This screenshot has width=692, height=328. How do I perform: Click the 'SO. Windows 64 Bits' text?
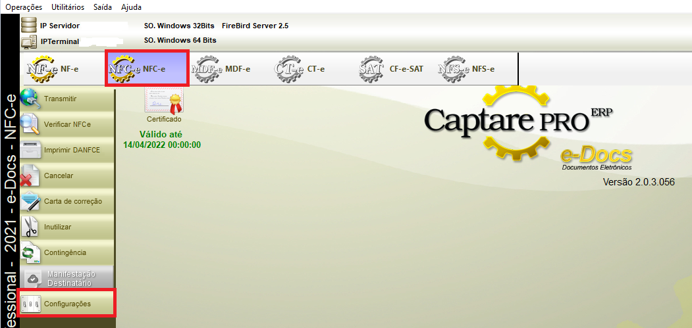coord(180,40)
